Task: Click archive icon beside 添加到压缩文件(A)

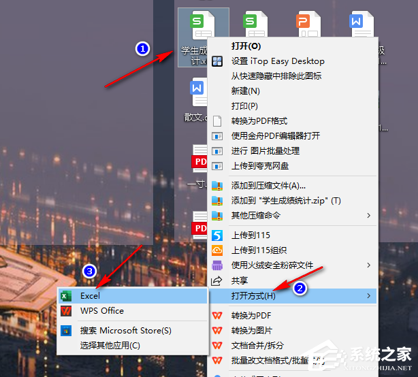Action: point(217,186)
